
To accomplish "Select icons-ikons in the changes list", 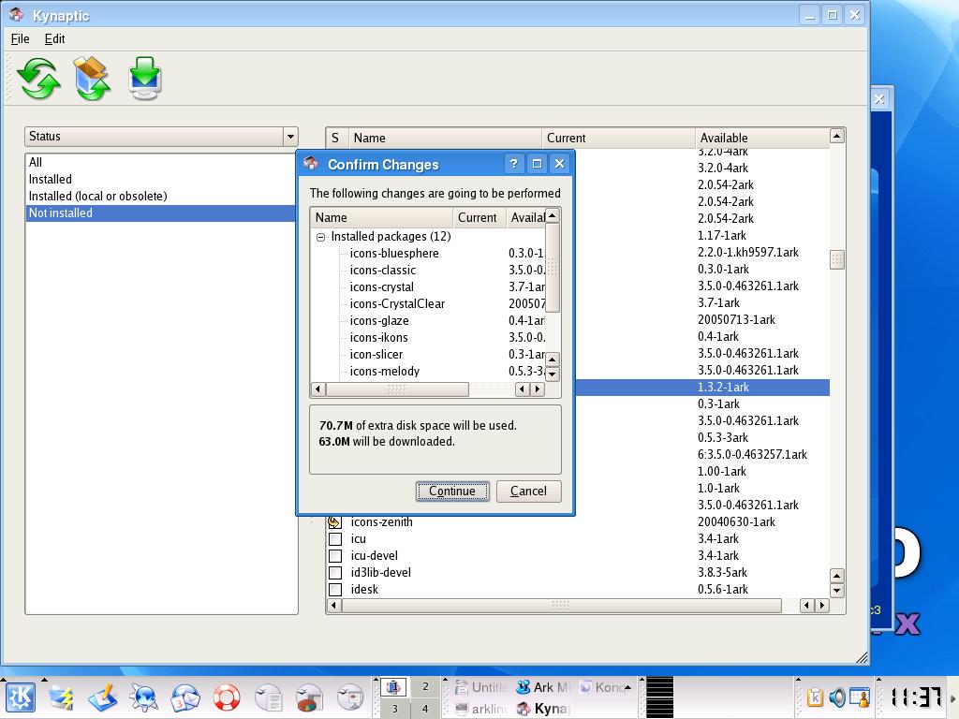I will coord(378,337).
